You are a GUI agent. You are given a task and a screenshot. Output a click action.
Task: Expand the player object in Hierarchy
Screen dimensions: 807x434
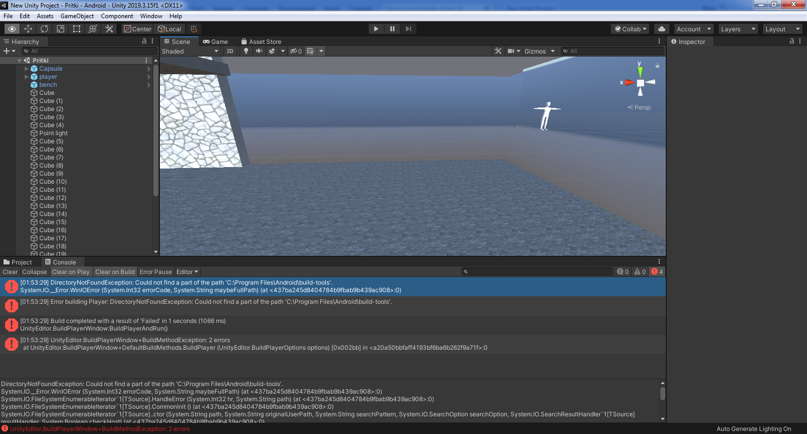coord(27,77)
